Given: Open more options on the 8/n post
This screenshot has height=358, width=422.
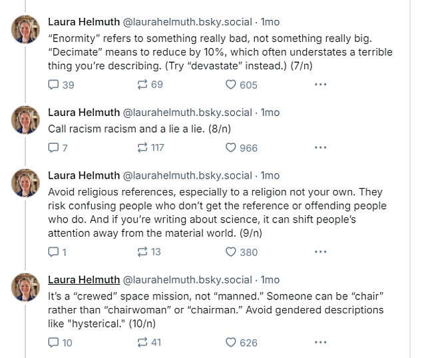Looking at the screenshot, I should pyautogui.click(x=320, y=148).
